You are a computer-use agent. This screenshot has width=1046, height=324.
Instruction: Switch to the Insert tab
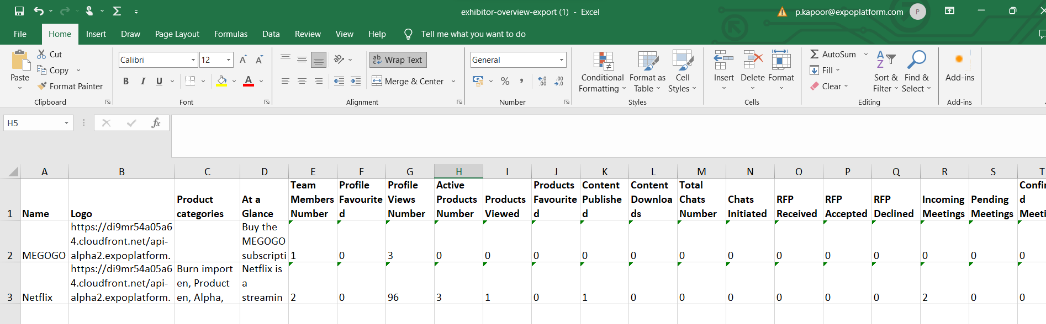click(x=96, y=34)
